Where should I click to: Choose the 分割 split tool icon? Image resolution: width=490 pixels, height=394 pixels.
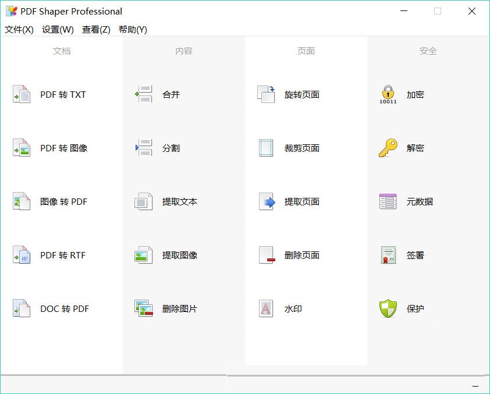(x=143, y=147)
